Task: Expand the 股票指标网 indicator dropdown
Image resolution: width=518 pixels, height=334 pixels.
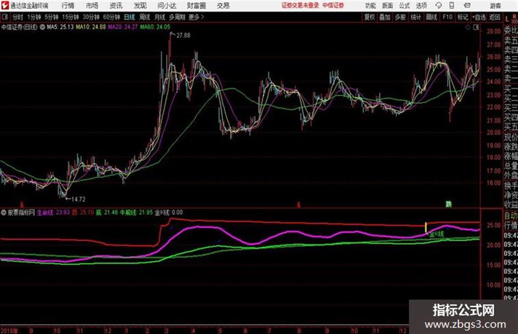Action: [4, 212]
